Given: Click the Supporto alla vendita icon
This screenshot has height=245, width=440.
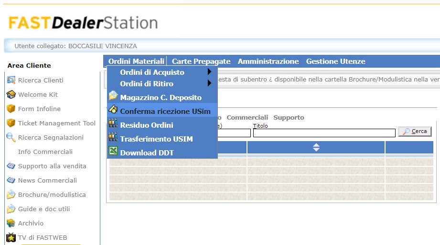Looking at the screenshot, I should (x=11, y=166).
